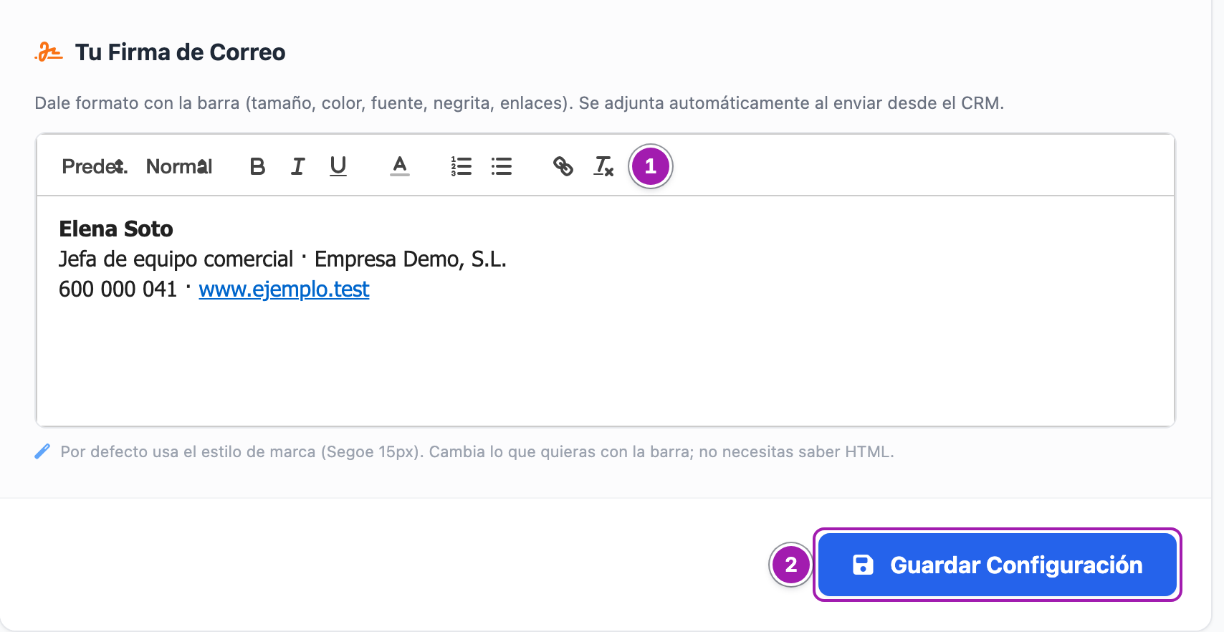Insert a hyperlink with the link icon
This screenshot has width=1224, height=632.
click(563, 166)
